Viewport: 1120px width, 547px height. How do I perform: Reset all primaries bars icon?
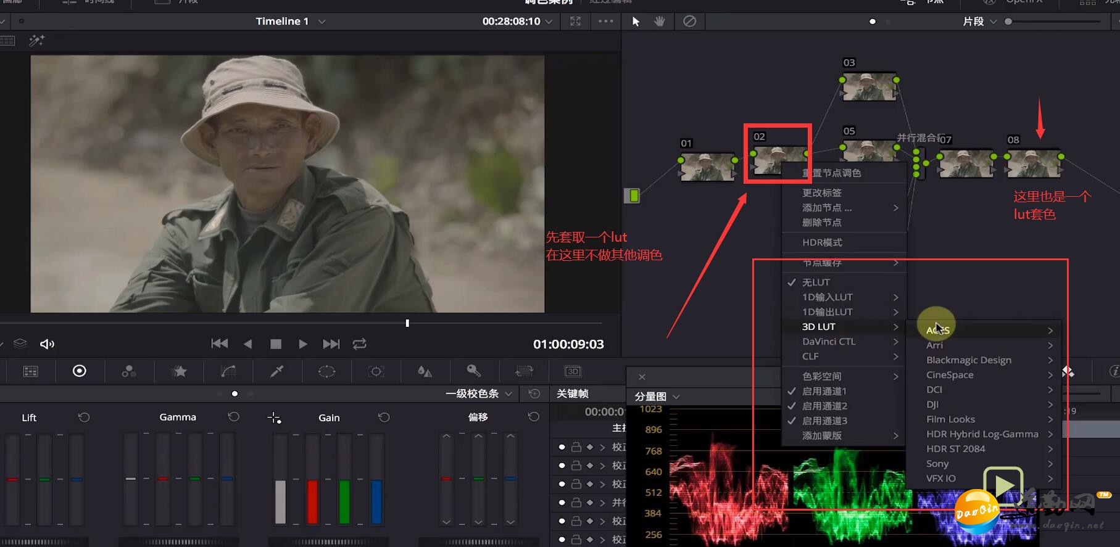[x=534, y=393]
